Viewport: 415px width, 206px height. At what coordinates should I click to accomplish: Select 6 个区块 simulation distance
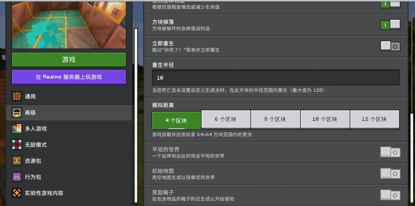(x=226, y=120)
